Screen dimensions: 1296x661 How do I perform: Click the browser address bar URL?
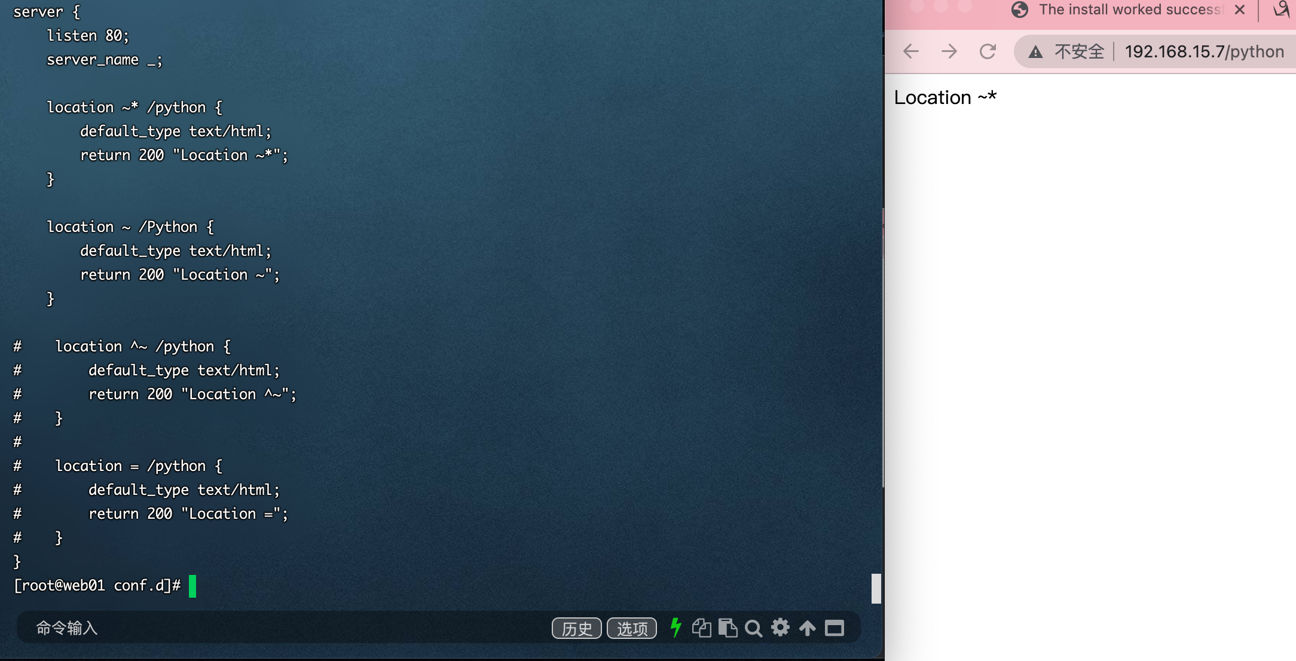point(1204,52)
